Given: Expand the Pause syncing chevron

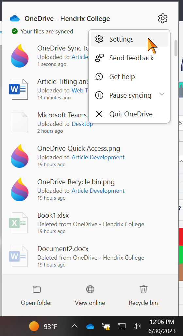Looking at the screenshot, I should (x=162, y=94).
